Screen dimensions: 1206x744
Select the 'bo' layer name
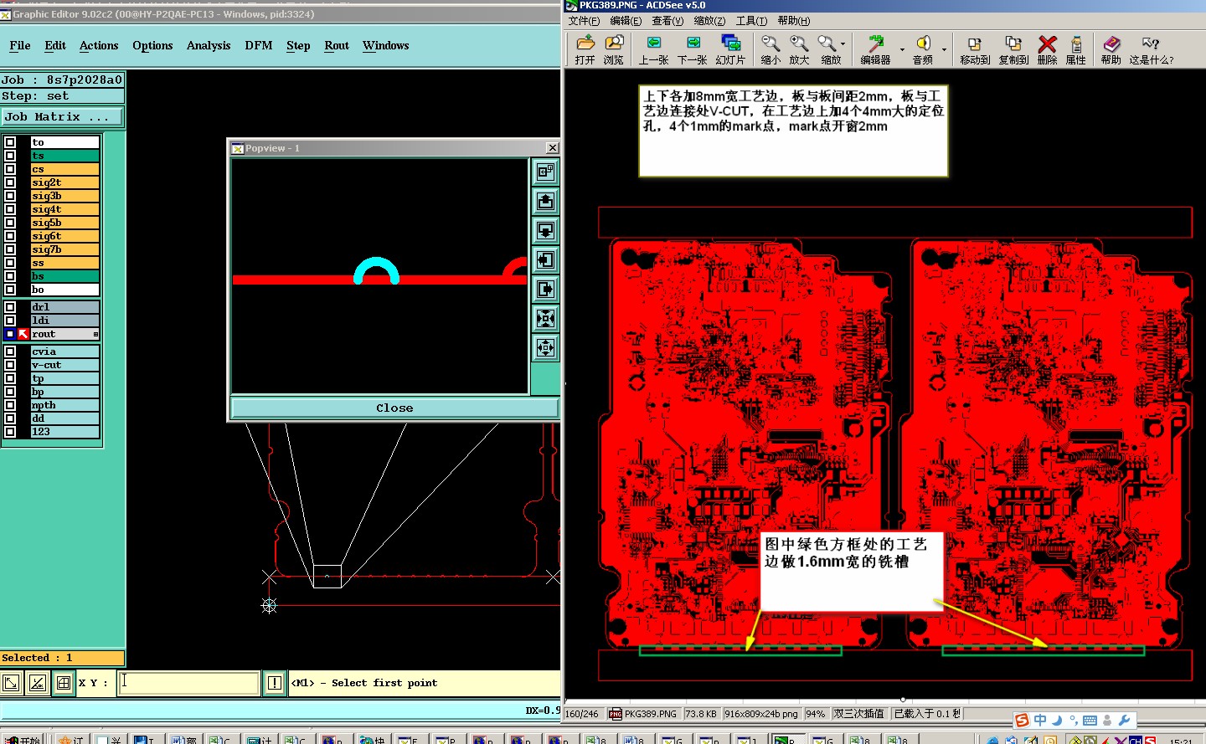tap(65, 290)
